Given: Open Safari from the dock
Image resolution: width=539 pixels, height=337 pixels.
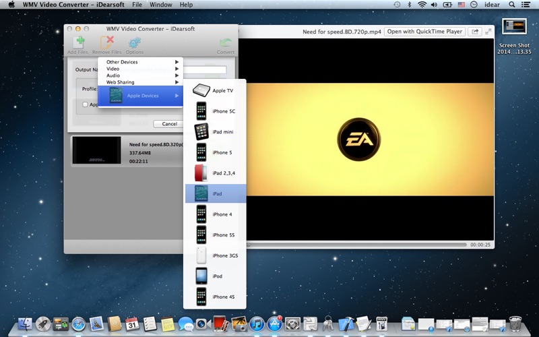Looking at the screenshot, I should click(x=78, y=324).
